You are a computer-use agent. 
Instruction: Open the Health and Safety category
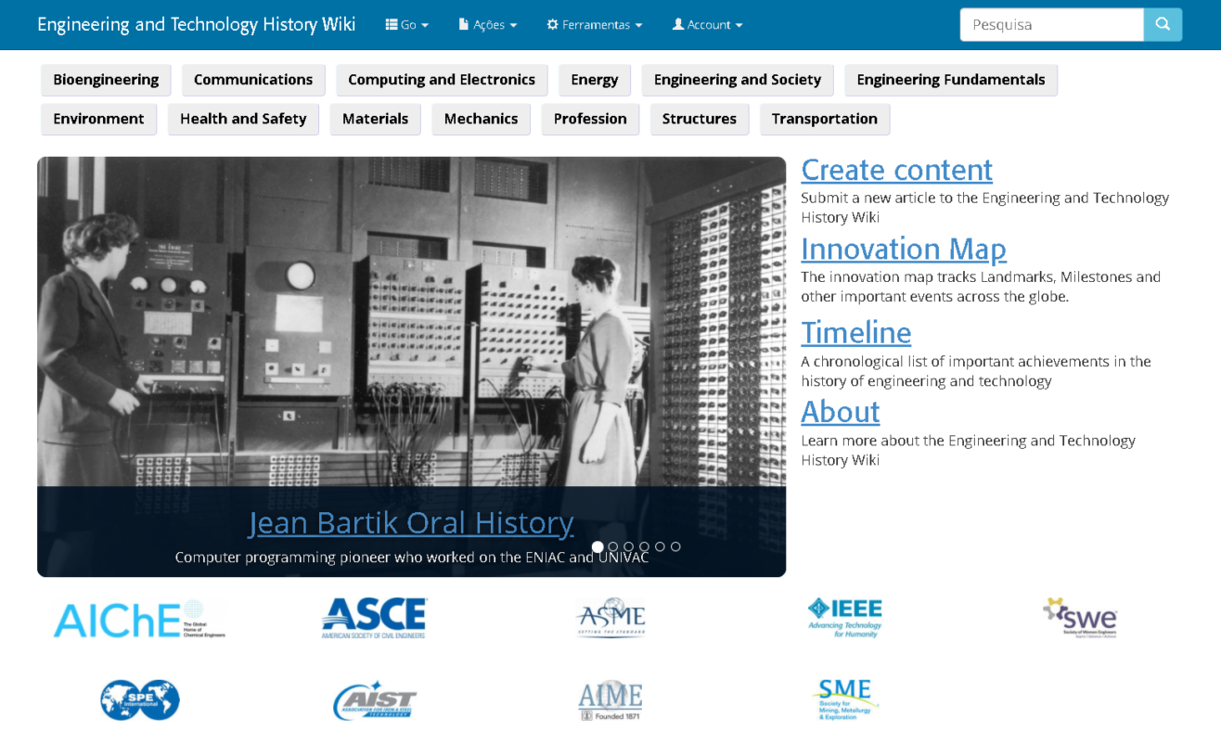(243, 119)
